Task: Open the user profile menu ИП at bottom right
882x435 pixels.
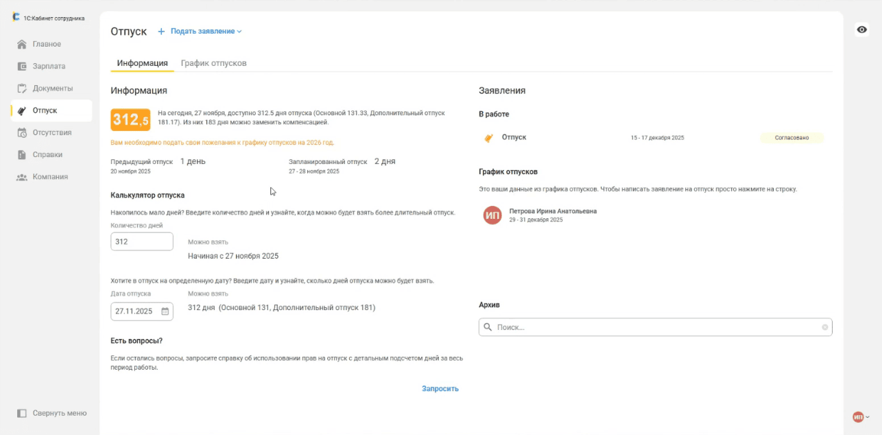Action: point(860,417)
